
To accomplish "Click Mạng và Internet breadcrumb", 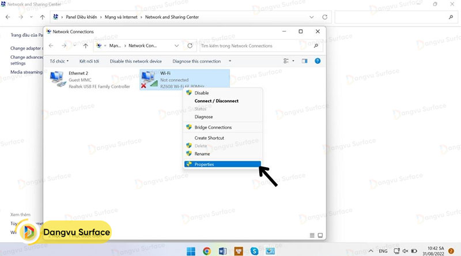I will (x=121, y=17).
